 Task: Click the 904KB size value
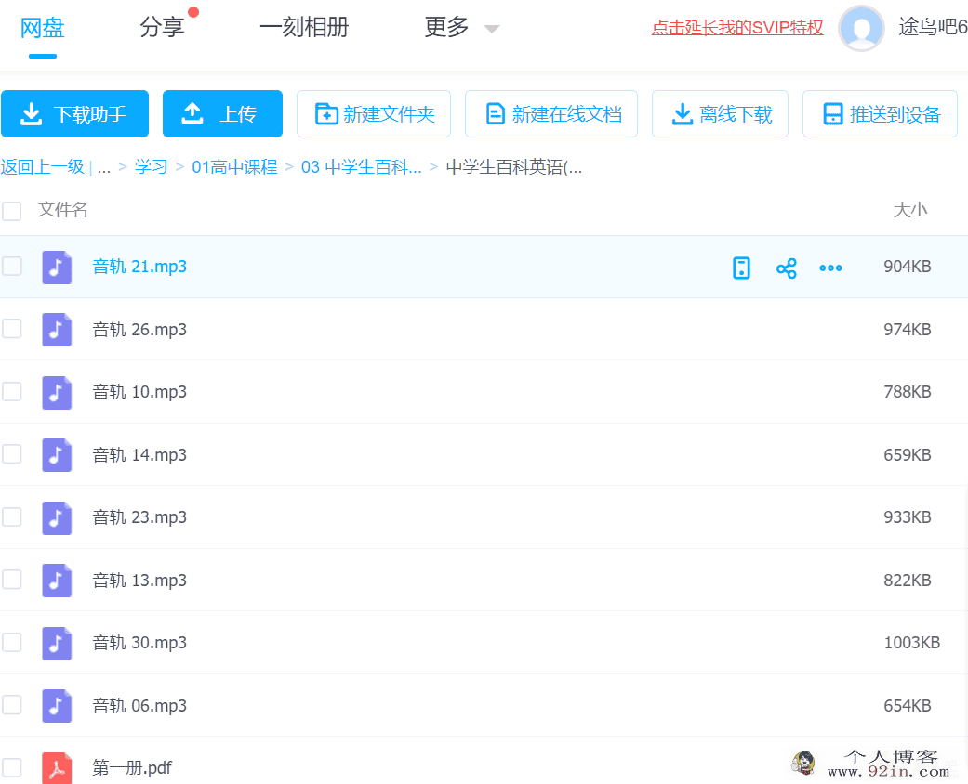[x=907, y=267]
